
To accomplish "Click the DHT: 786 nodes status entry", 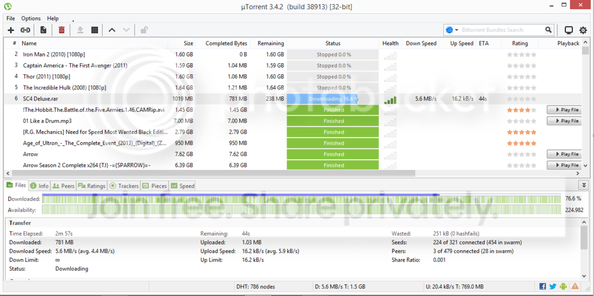I will click(x=256, y=287).
